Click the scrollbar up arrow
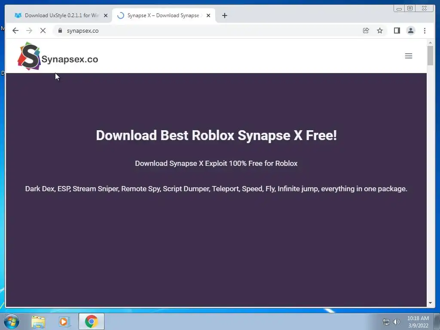 pos(430,43)
